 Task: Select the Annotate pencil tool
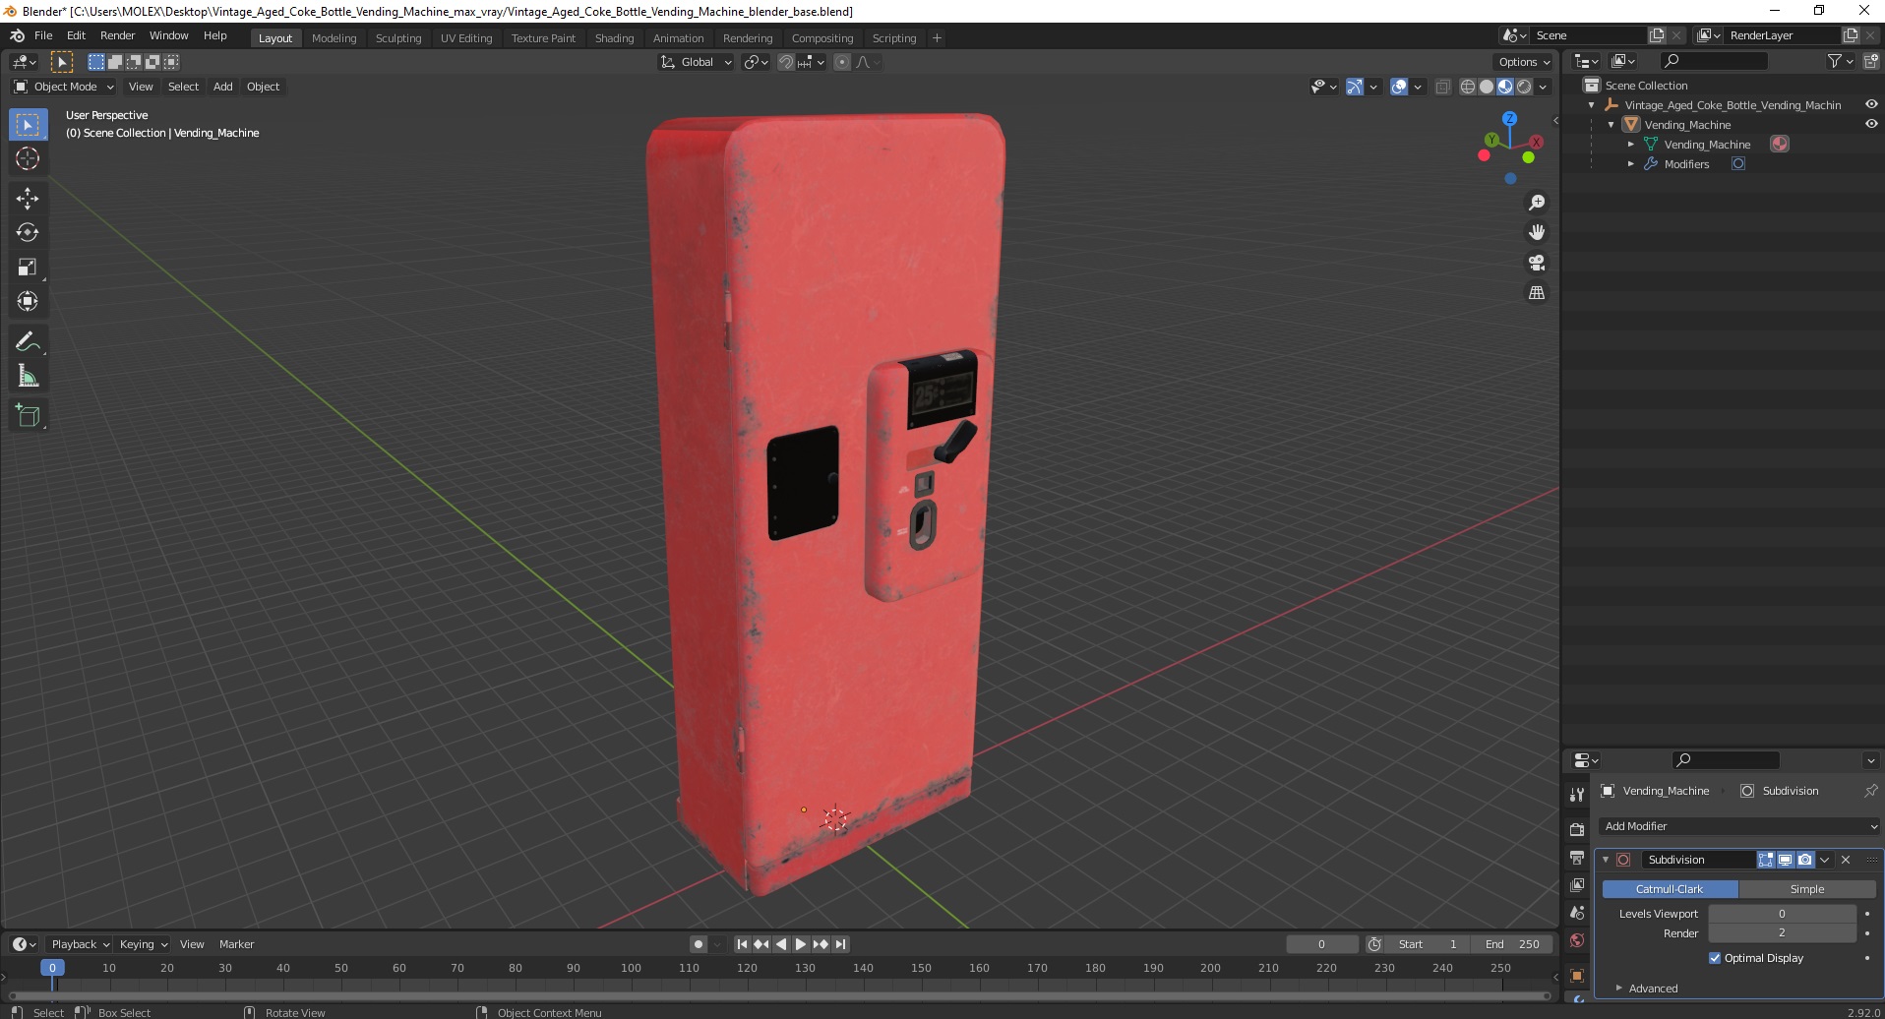[28, 341]
